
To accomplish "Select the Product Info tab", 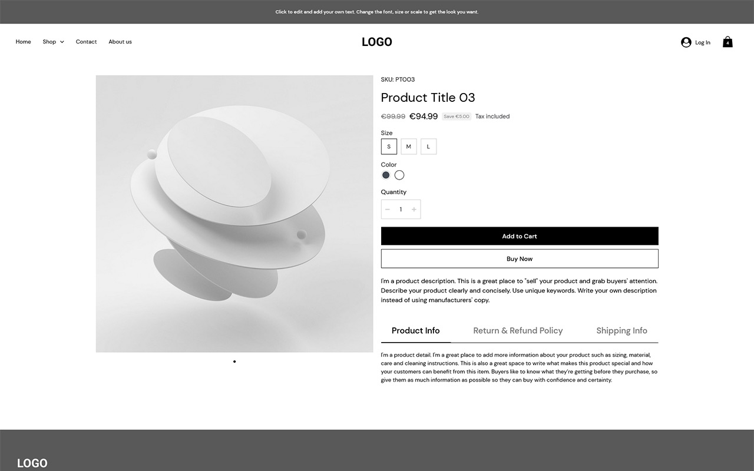I will click(x=416, y=330).
